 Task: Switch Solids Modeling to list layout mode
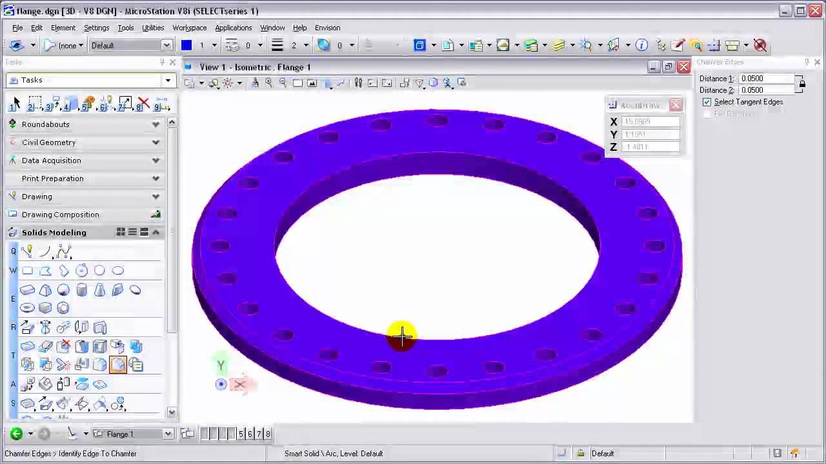[132, 232]
